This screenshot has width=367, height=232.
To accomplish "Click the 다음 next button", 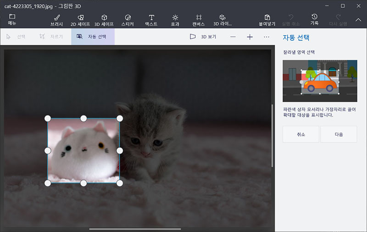I will (x=339, y=134).
